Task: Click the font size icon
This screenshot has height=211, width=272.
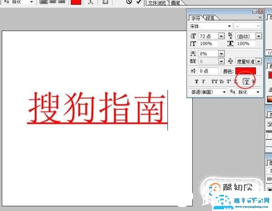Action: click(x=193, y=36)
